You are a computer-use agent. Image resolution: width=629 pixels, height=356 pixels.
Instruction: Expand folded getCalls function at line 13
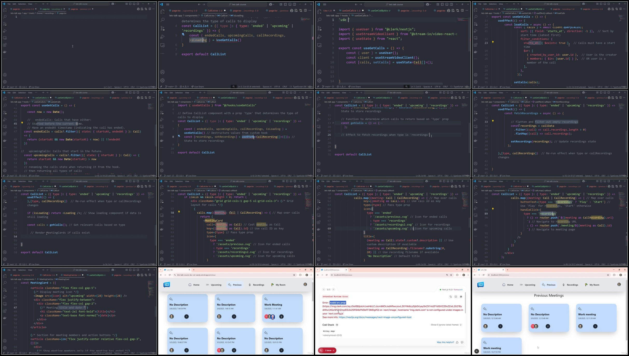click(333, 123)
